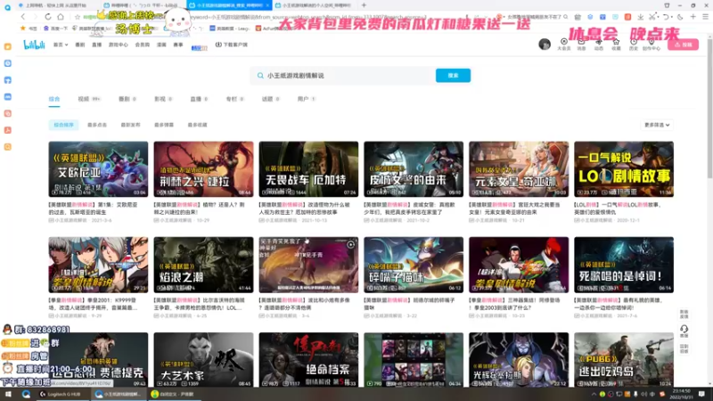This screenshot has height=401, width=713.
Task: Switch to the 影视 results tab
Action: (163, 99)
